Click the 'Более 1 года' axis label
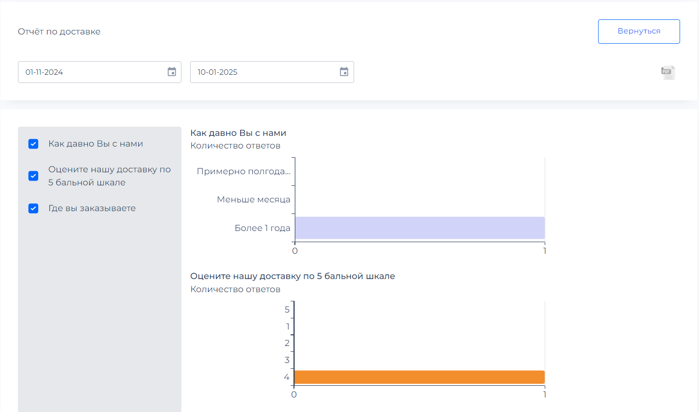The image size is (699, 412). click(262, 228)
